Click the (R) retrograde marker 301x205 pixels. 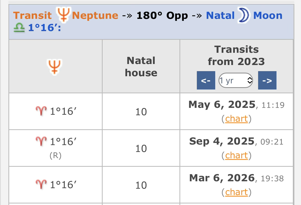55,156
